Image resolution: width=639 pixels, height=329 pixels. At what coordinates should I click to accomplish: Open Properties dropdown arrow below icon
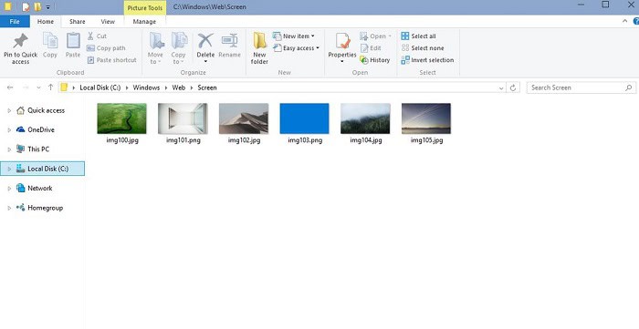click(342, 62)
